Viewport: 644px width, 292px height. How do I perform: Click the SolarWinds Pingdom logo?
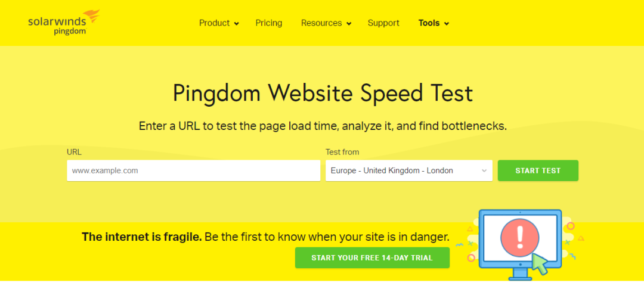pos(63,23)
